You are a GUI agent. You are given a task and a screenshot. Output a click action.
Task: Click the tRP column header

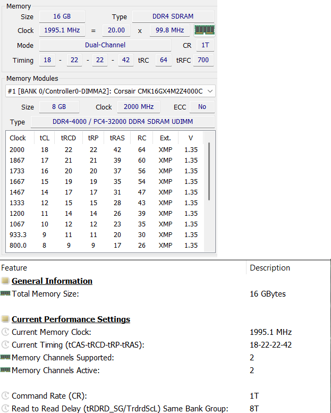(93, 138)
